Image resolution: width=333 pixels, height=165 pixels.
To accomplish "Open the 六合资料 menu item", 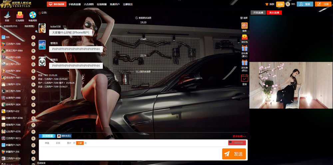I will (89, 4).
